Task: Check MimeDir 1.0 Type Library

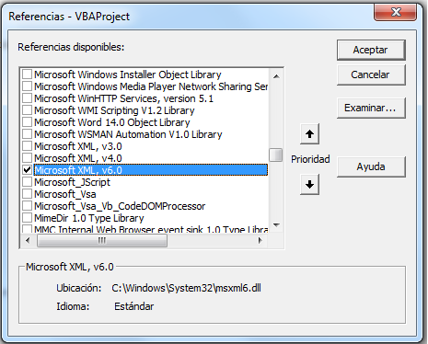Action: coord(28,218)
